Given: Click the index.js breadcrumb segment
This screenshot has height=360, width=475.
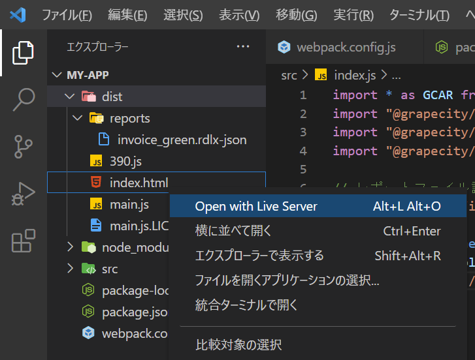Looking at the screenshot, I should coord(355,75).
